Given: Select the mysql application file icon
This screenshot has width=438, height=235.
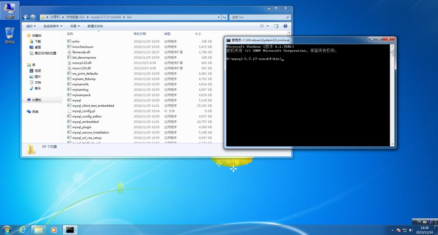Looking at the screenshot, I should point(69,100).
